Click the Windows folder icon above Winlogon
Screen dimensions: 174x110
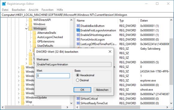pyautogui.click(x=30, y=24)
